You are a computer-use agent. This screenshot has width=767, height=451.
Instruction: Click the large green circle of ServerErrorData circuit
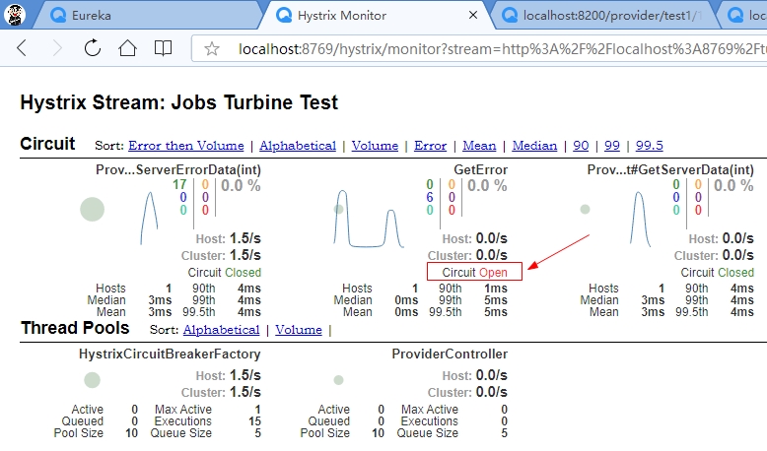click(92, 209)
